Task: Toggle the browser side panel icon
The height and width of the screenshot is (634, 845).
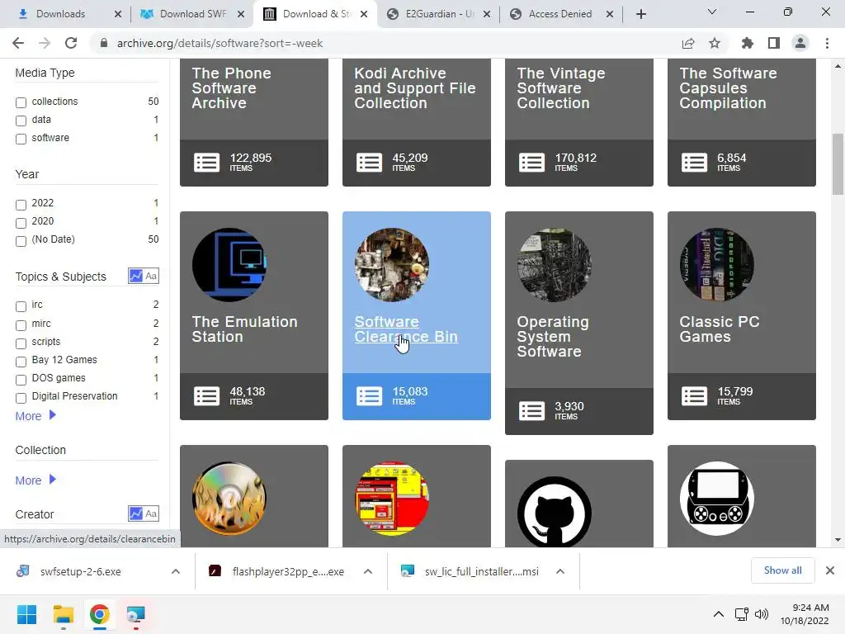Action: [774, 43]
